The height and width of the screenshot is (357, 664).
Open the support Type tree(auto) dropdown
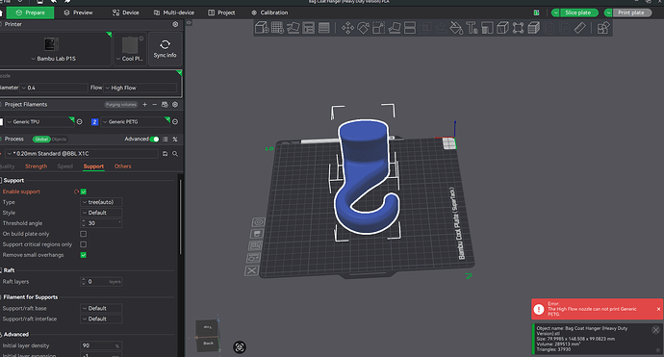click(x=101, y=202)
